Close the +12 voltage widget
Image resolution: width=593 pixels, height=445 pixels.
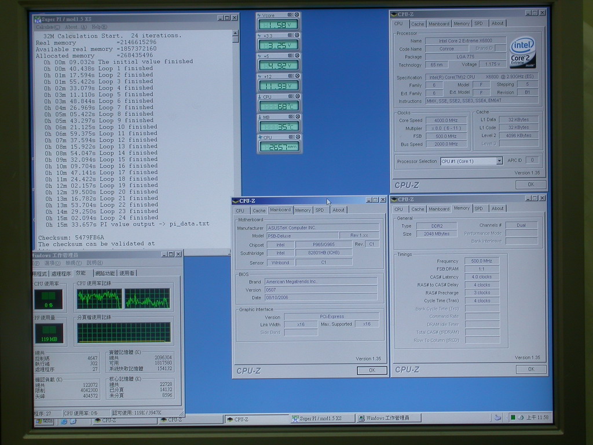pos(298,76)
